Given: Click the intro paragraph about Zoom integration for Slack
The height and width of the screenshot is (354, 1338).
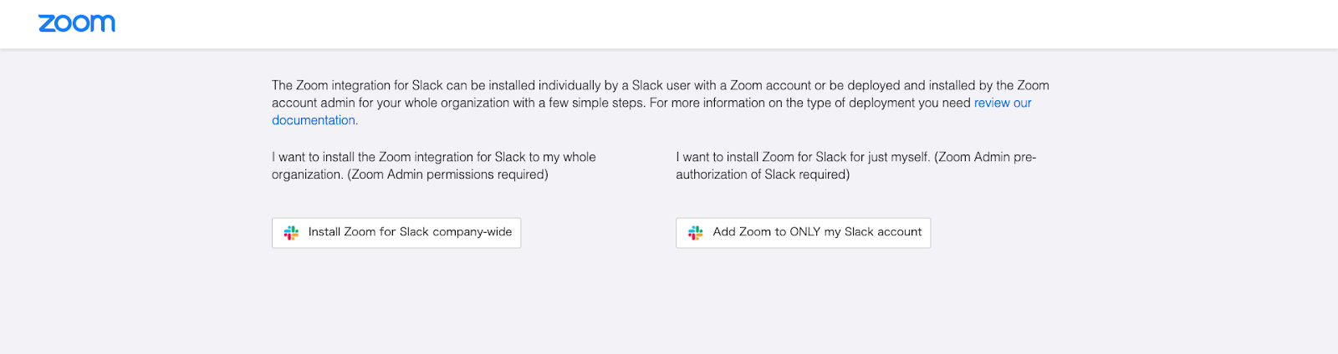Looking at the screenshot, I should pos(661,103).
